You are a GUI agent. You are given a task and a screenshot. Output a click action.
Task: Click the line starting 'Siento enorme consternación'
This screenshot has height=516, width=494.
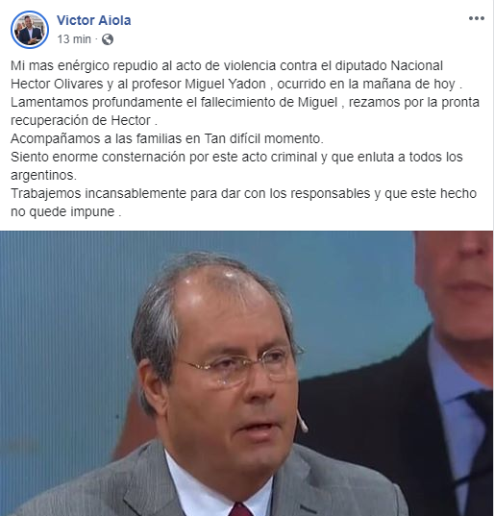click(236, 157)
